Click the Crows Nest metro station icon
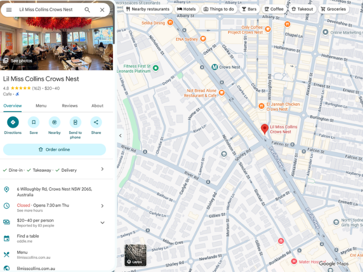The width and height of the screenshot is (363, 272). [215, 67]
